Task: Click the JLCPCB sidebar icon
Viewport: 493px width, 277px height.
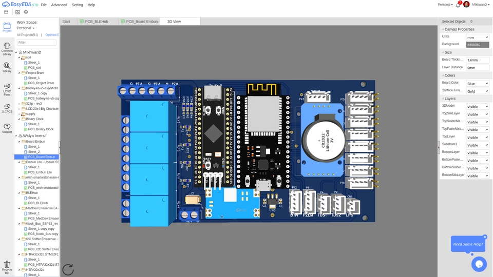Action: [x=7, y=108]
